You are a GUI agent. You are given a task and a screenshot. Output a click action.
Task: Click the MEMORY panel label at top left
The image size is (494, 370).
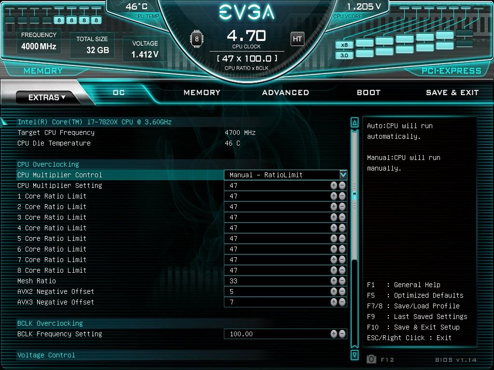[43, 70]
